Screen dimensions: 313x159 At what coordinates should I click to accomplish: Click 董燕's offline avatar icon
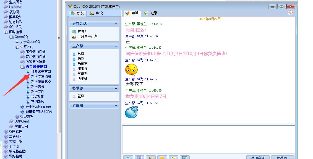coord(74,97)
